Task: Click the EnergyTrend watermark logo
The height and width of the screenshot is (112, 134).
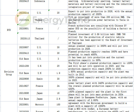Action: [x=52, y=20]
